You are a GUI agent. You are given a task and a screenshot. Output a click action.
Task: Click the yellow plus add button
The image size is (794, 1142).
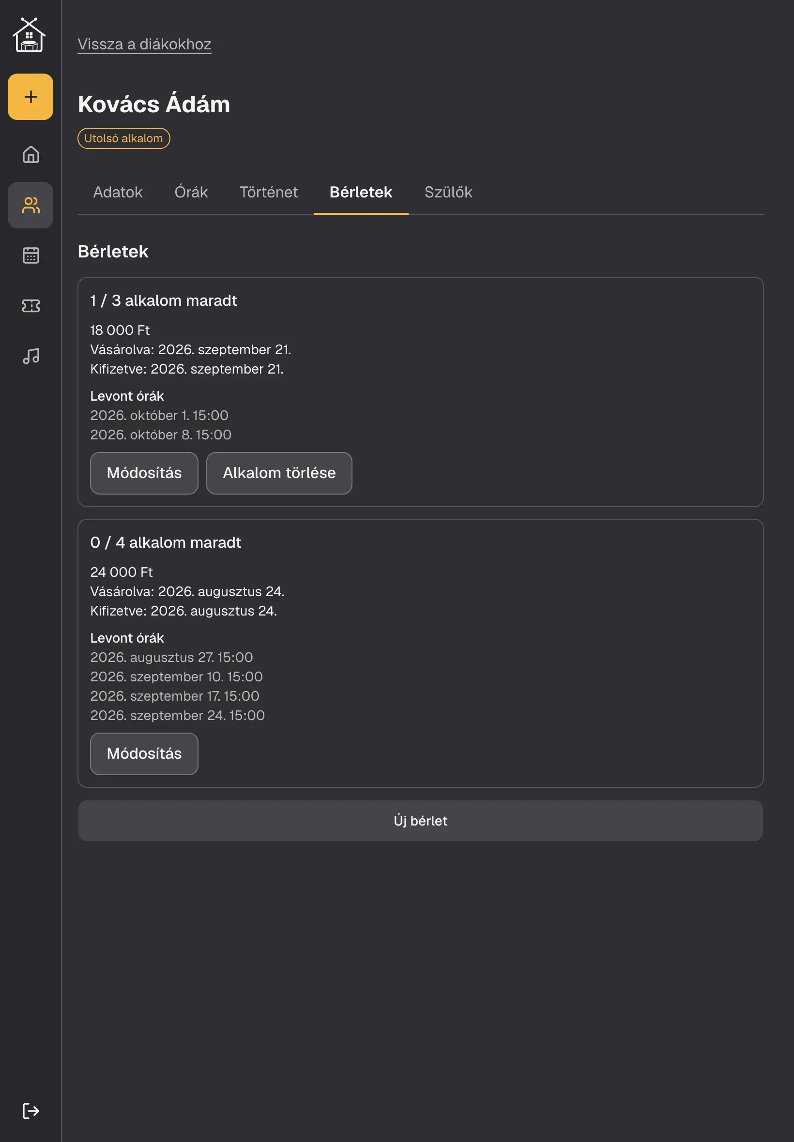click(x=31, y=96)
